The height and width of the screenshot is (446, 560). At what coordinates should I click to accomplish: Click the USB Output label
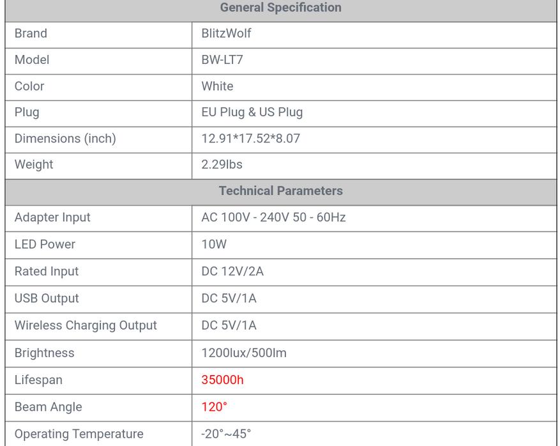pyautogui.click(x=47, y=298)
